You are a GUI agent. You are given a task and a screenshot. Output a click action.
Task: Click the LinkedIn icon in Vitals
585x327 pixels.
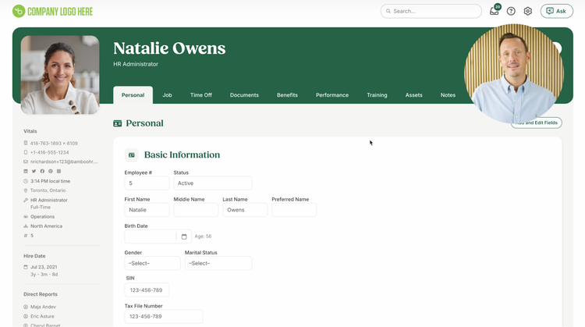26,172
